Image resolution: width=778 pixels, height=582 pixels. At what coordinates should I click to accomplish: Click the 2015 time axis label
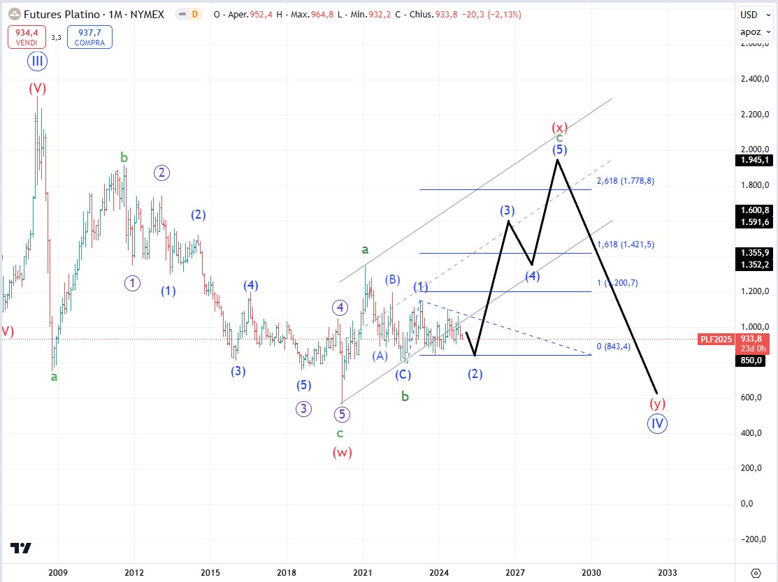click(210, 573)
